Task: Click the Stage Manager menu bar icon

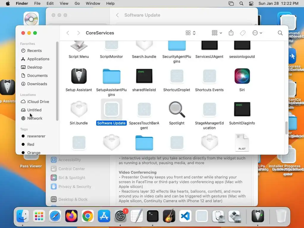Action: coord(231,4)
